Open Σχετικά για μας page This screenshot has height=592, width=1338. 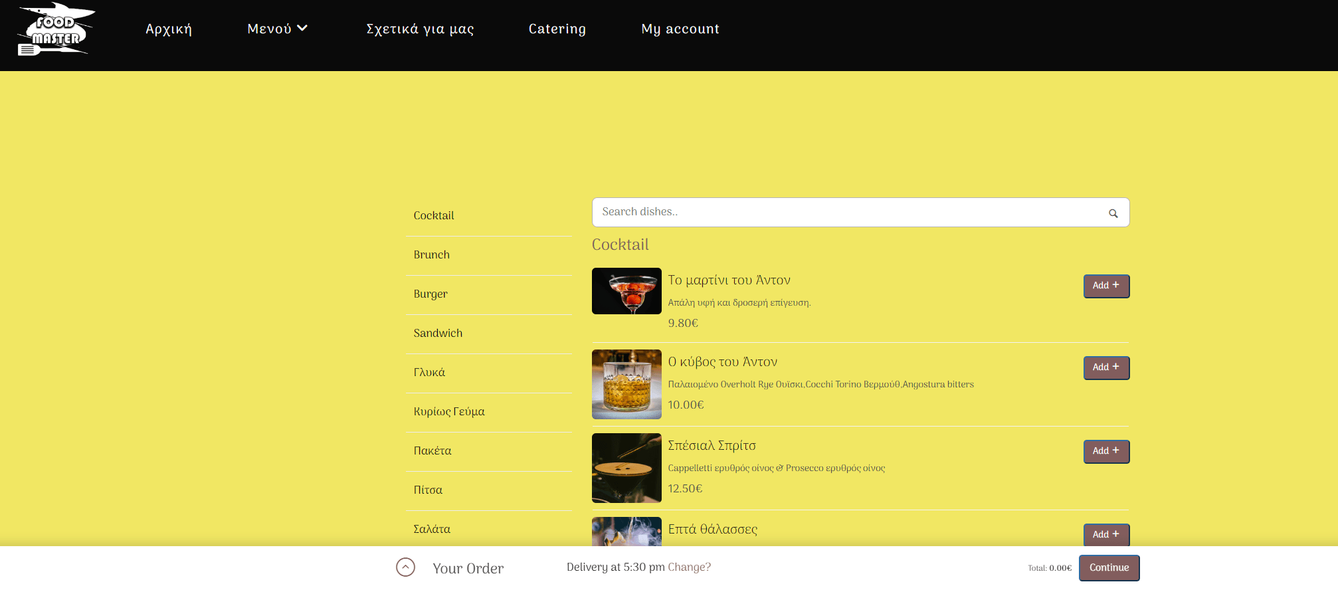(420, 29)
